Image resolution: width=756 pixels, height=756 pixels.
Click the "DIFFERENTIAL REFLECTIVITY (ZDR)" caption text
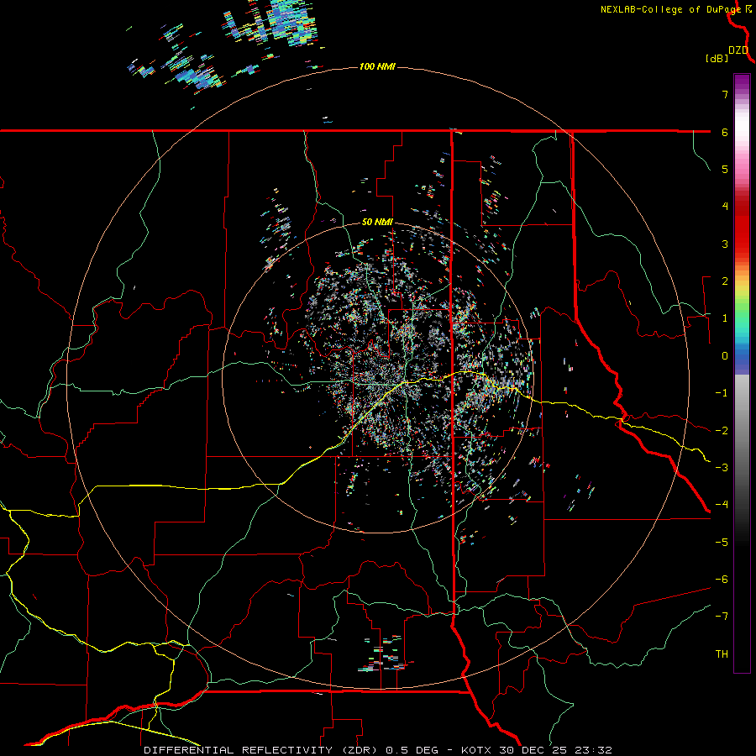[x=263, y=750]
